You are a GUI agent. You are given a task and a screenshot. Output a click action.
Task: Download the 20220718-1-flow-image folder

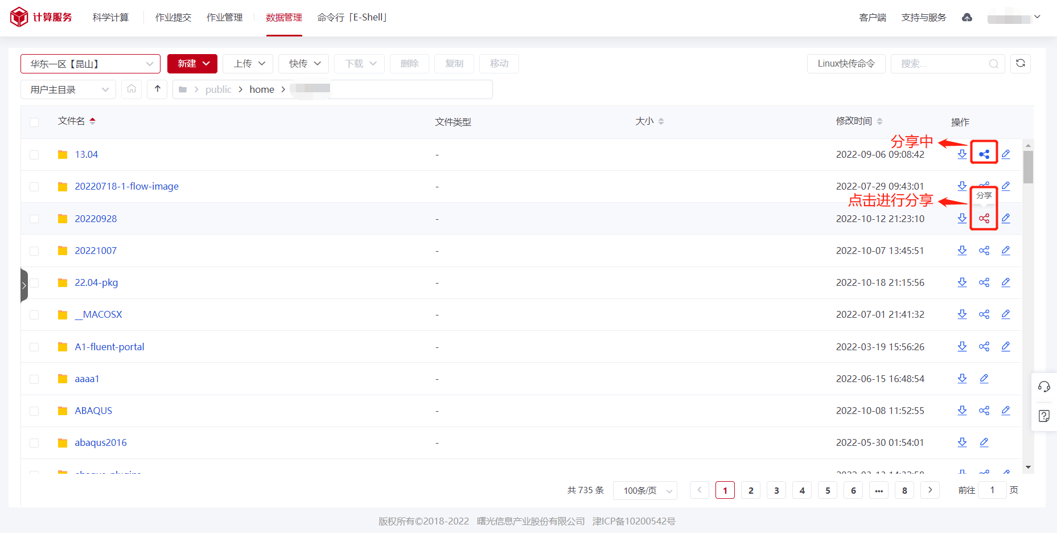point(962,186)
